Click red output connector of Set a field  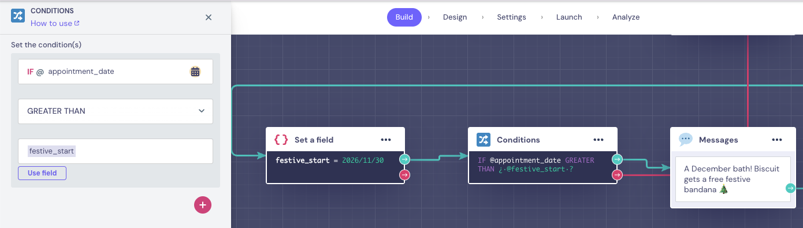coord(404,174)
